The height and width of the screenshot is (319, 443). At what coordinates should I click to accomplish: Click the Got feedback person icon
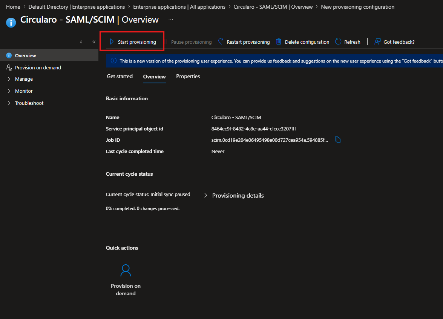[377, 42]
